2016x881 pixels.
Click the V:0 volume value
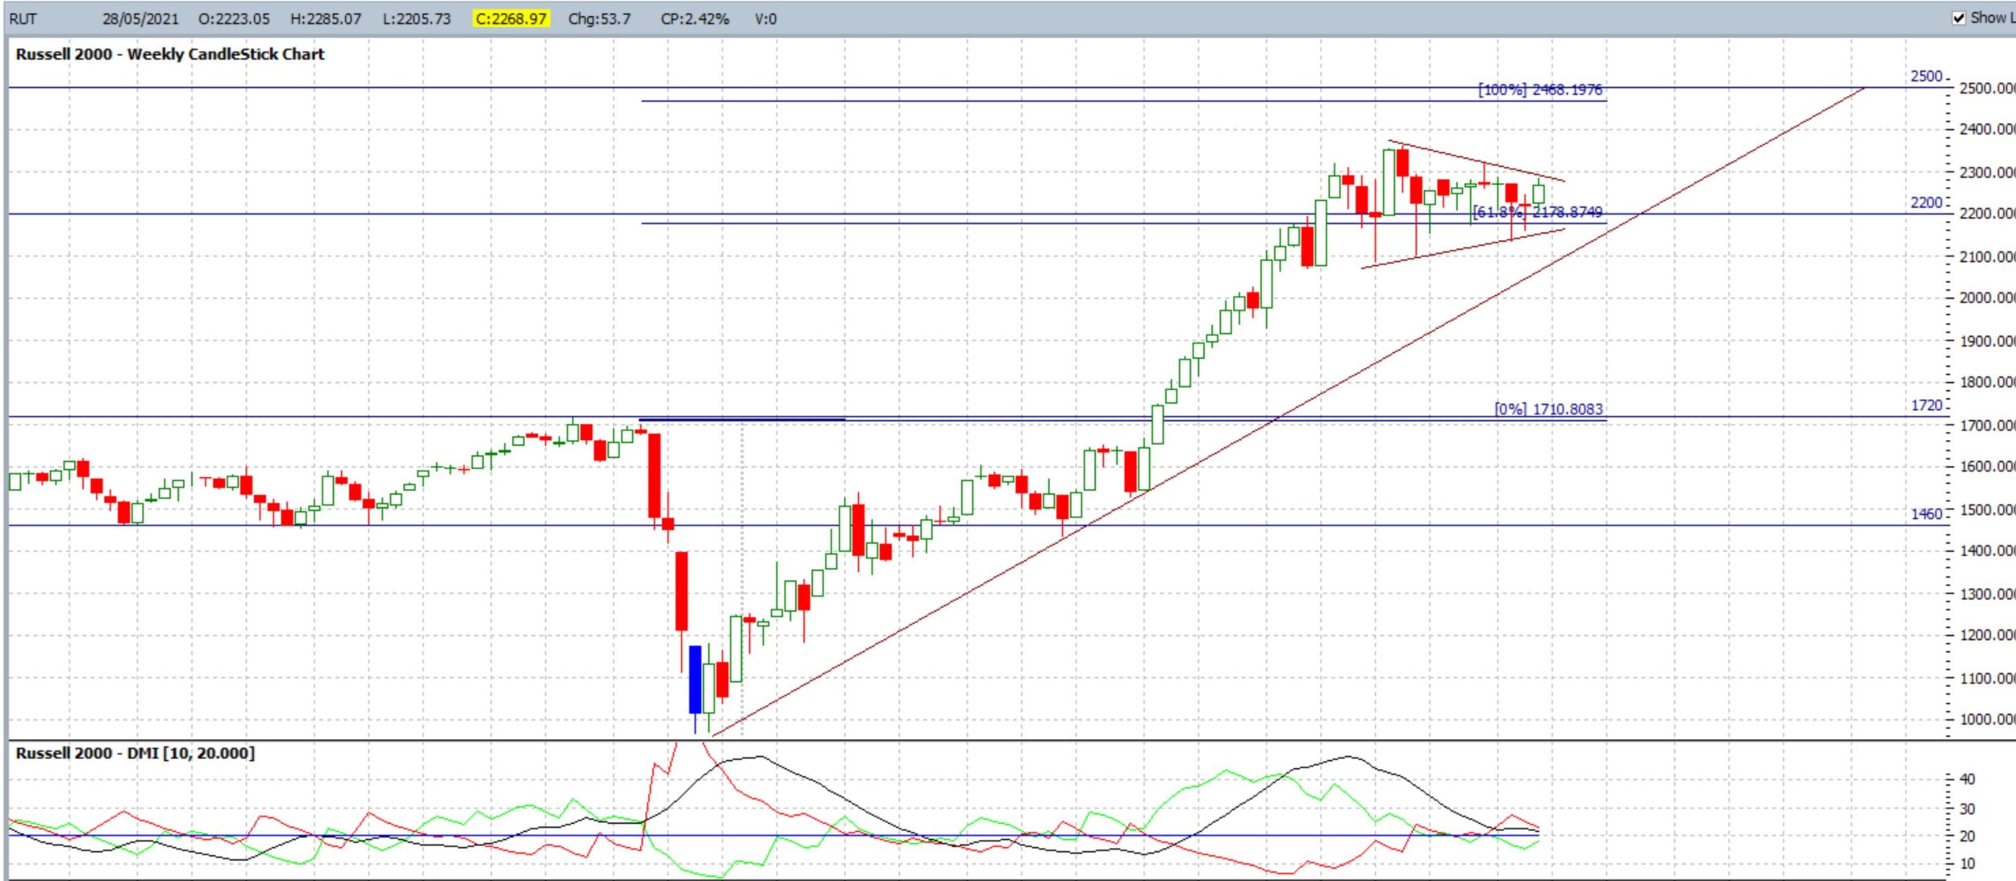[765, 19]
